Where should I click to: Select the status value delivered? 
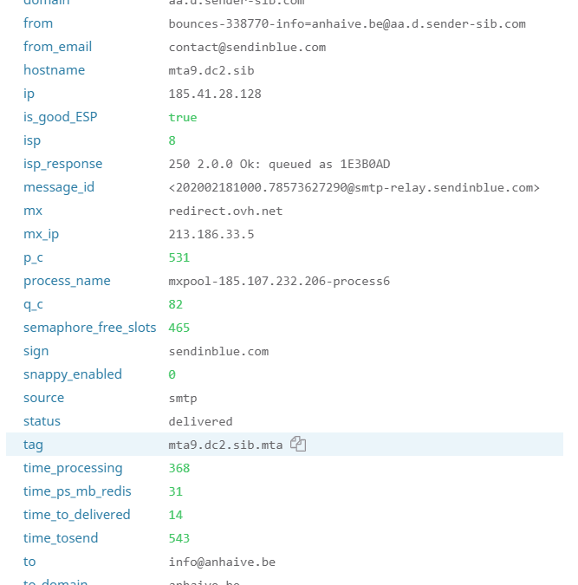(200, 421)
